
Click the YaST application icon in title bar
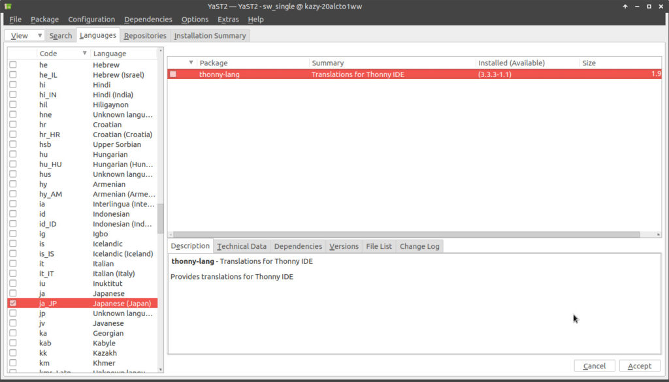point(8,6)
